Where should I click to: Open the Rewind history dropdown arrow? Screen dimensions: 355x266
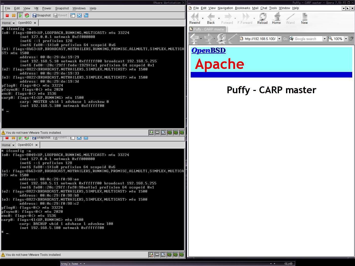(203, 18)
